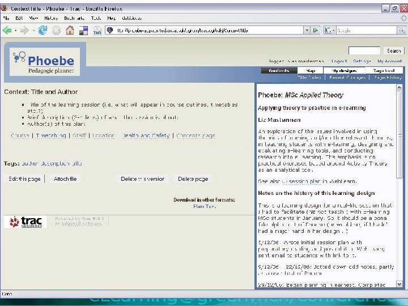Click the author tag link
This screenshot has height=306, width=408.
click(30, 163)
